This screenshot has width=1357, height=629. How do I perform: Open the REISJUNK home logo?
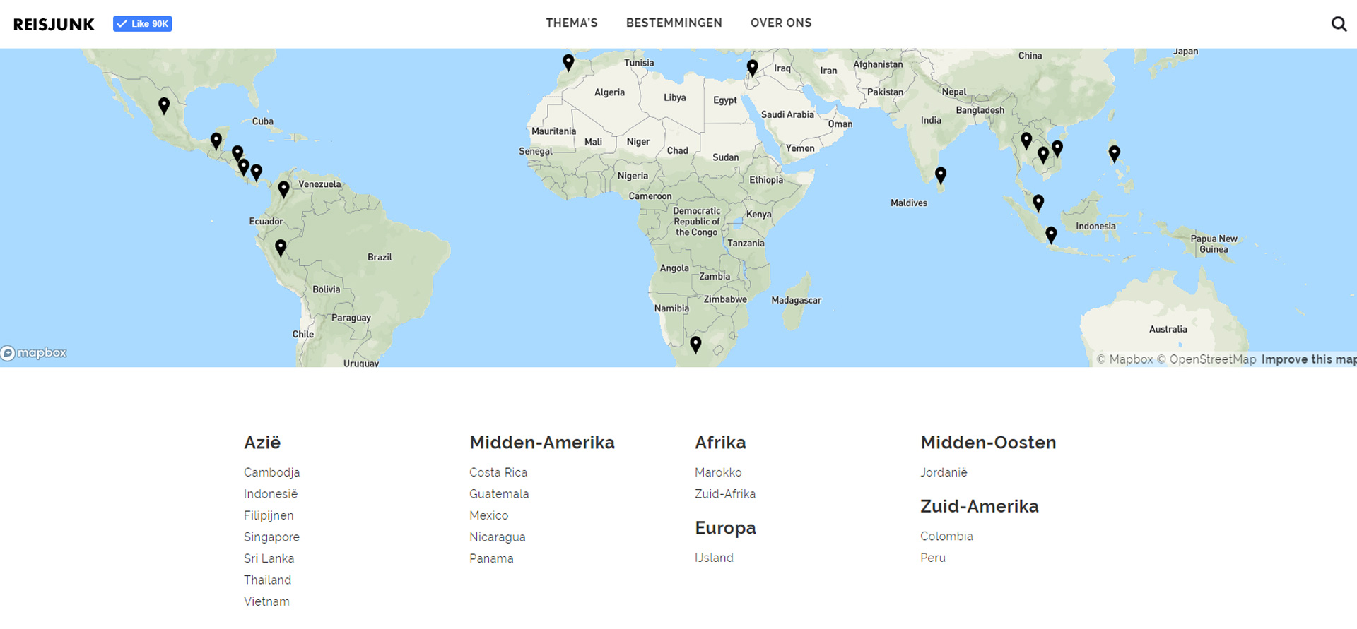(54, 25)
